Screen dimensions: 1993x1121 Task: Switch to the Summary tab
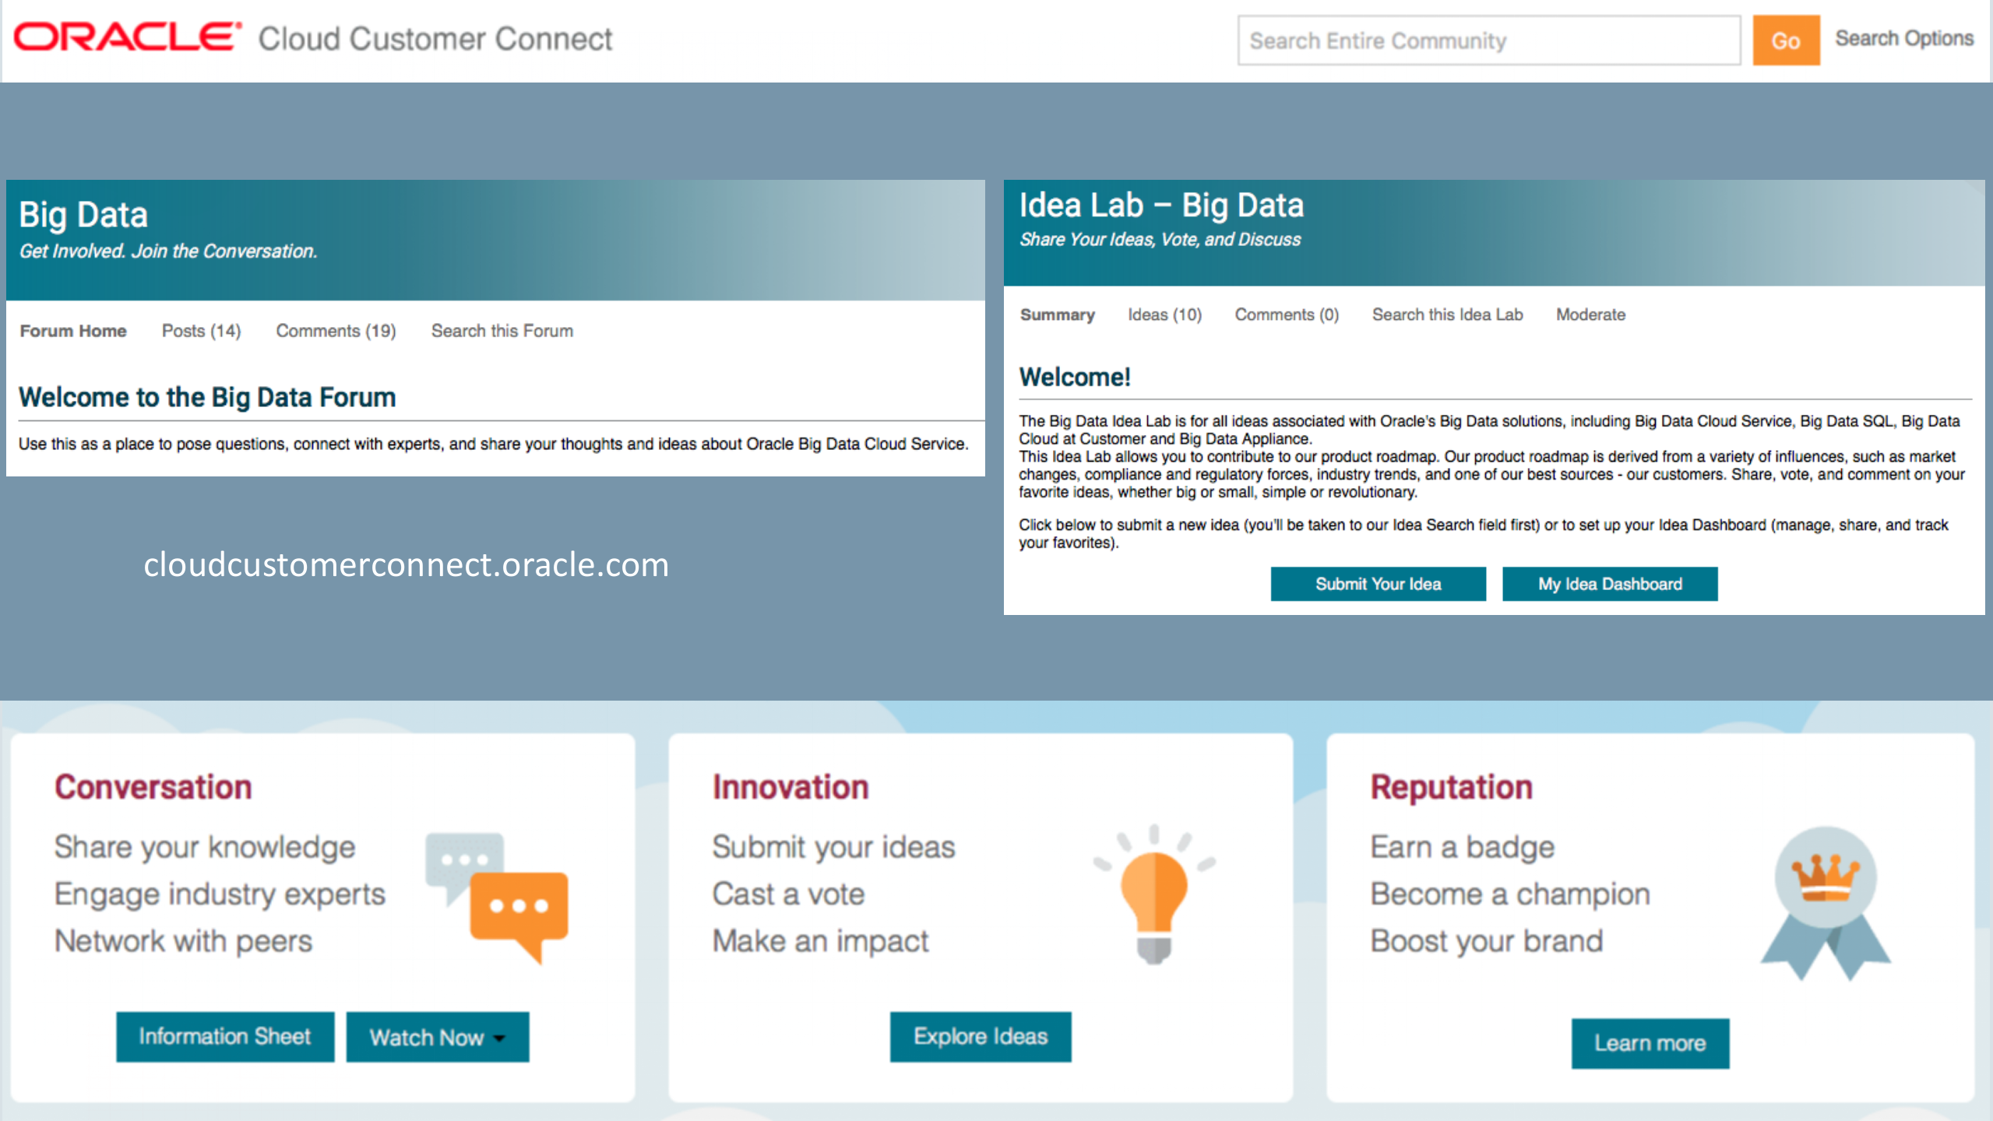pyautogui.click(x=1057, y=315)
